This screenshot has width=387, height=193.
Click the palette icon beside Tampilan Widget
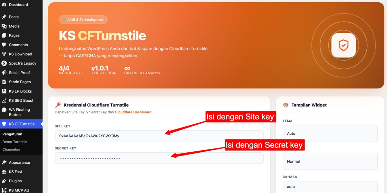(286, 105)
